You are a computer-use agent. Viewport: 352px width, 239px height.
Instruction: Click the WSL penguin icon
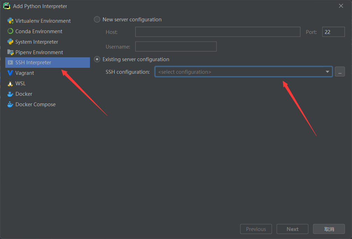tap(10, 84)
